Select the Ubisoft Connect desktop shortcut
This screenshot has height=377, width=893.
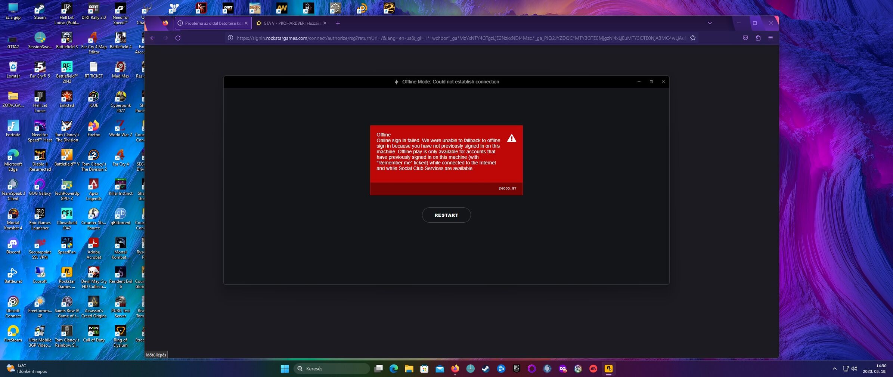click(x=13, y=308)
